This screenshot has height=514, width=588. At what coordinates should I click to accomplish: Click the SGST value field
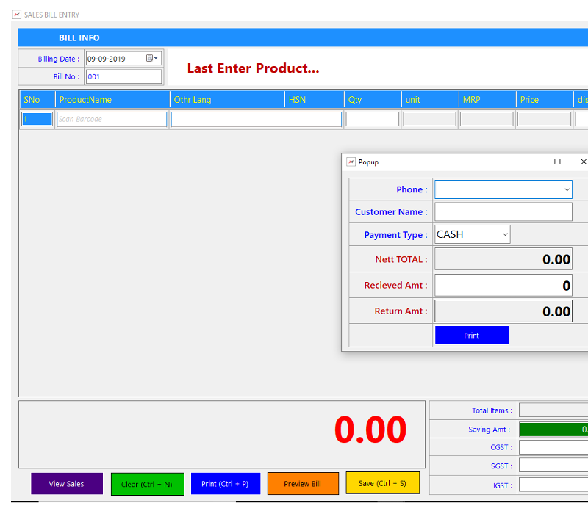click(x=553, y=466)
